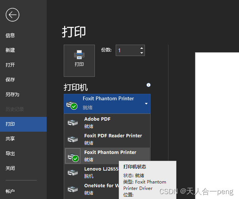239x199 pixels.
Task: Select the highlighted 打印 sidebar tab
Action: pos(23,124)
